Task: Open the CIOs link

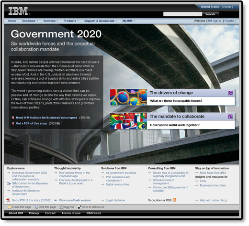Action: [203, 181]
